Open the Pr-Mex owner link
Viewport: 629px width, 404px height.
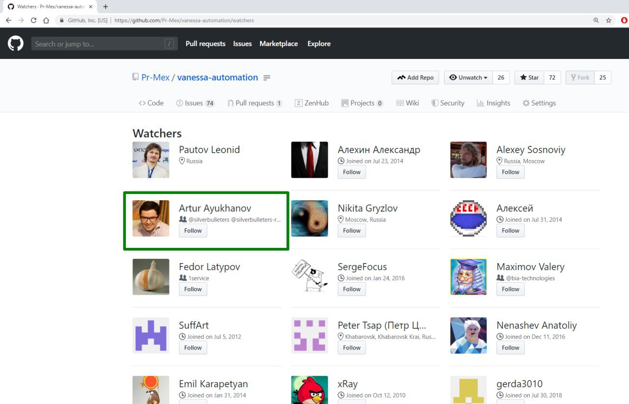[x=155, y=78]
